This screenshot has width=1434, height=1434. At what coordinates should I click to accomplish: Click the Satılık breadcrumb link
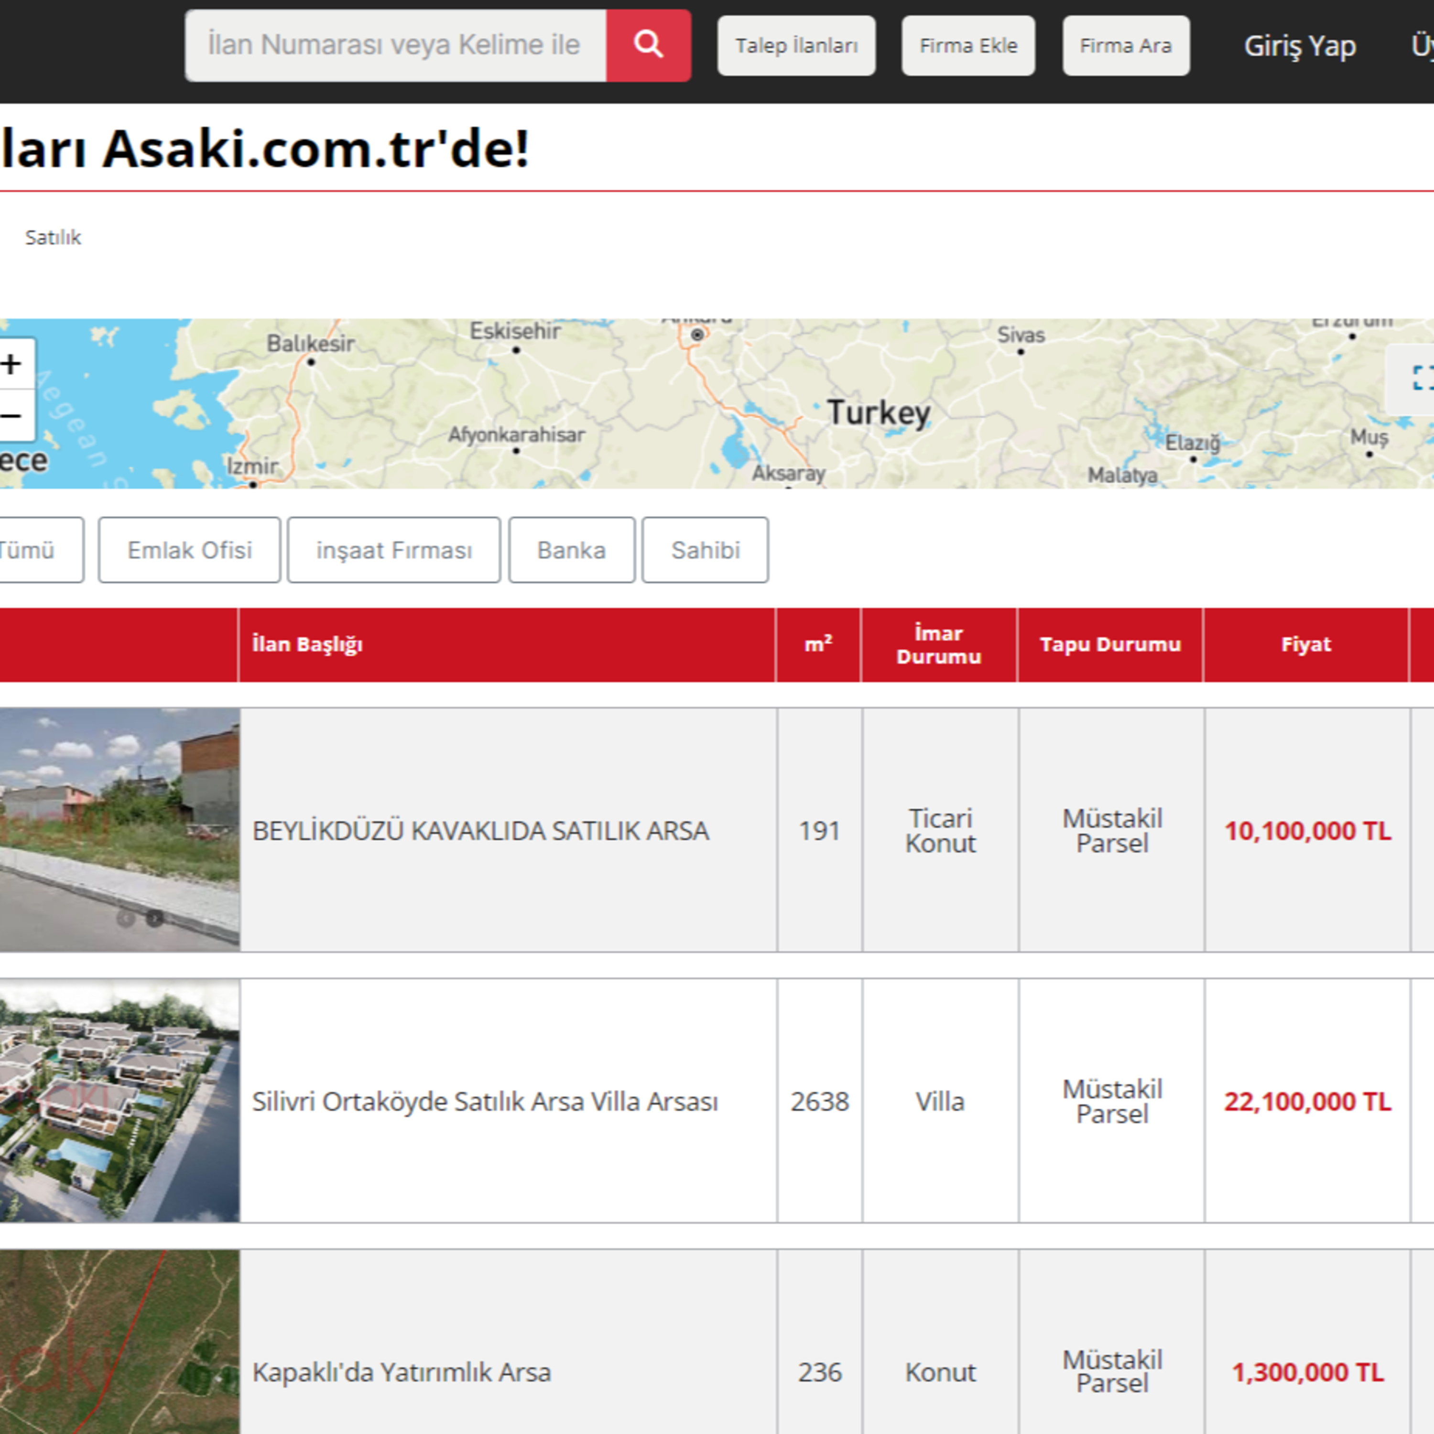(53, 238)
